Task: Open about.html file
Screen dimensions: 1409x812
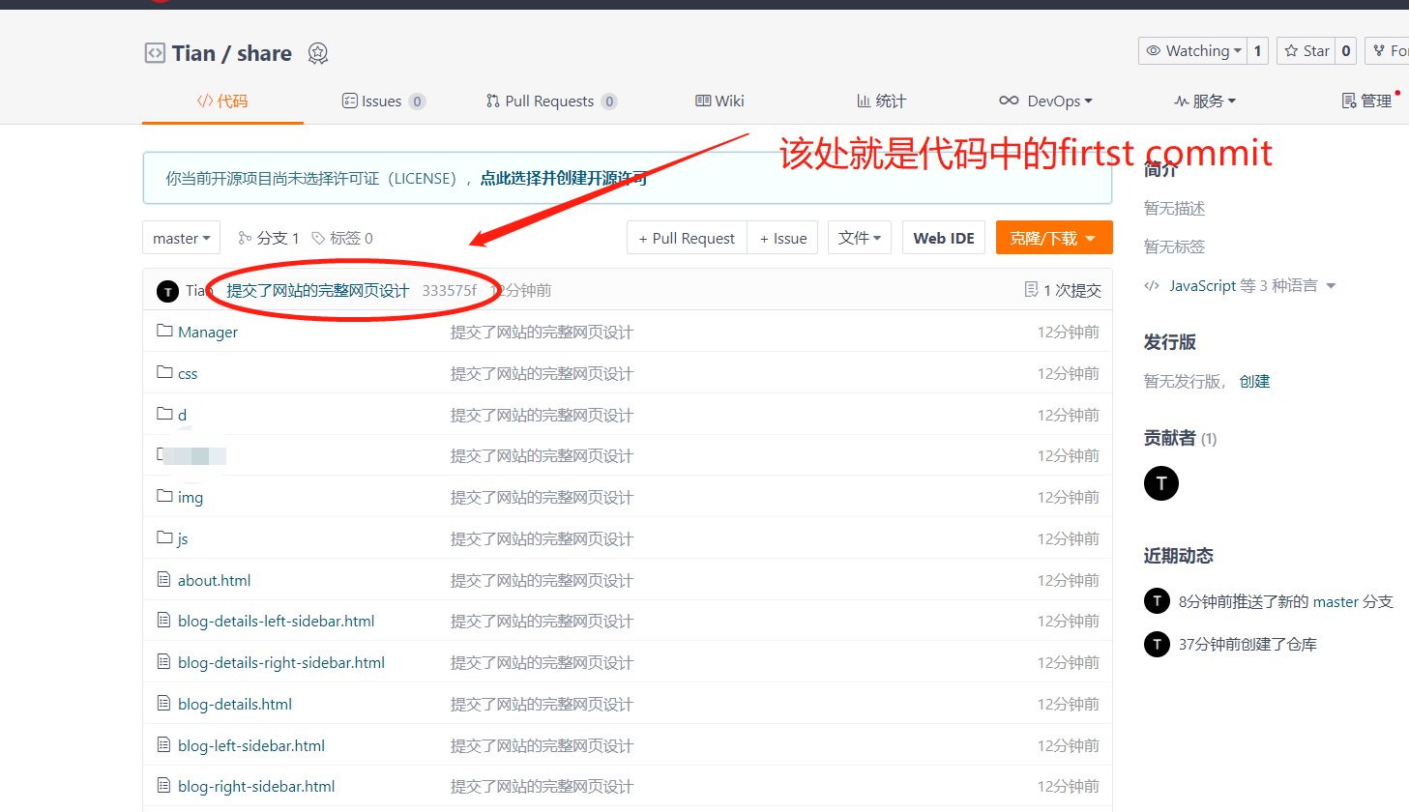Action: click(214, 580)
